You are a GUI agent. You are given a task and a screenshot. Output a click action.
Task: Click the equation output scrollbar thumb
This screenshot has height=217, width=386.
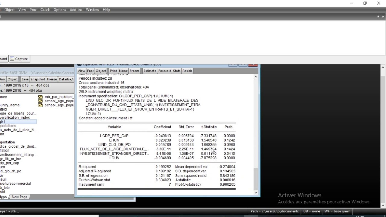(x=256, y=178)
